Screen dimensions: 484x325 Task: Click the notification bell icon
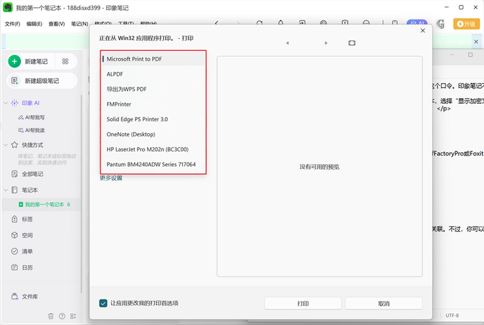coord(281,23)
